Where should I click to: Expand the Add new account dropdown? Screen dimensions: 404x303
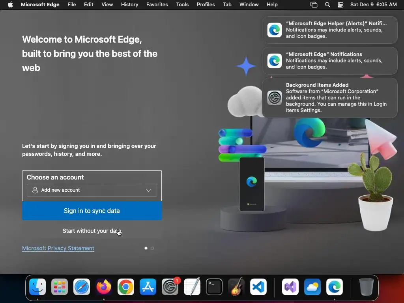pos(92,190)
